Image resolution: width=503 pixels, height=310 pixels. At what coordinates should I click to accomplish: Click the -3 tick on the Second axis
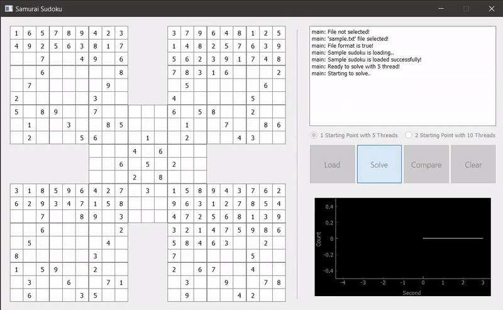pyautogui.click(x=363, y=282)
